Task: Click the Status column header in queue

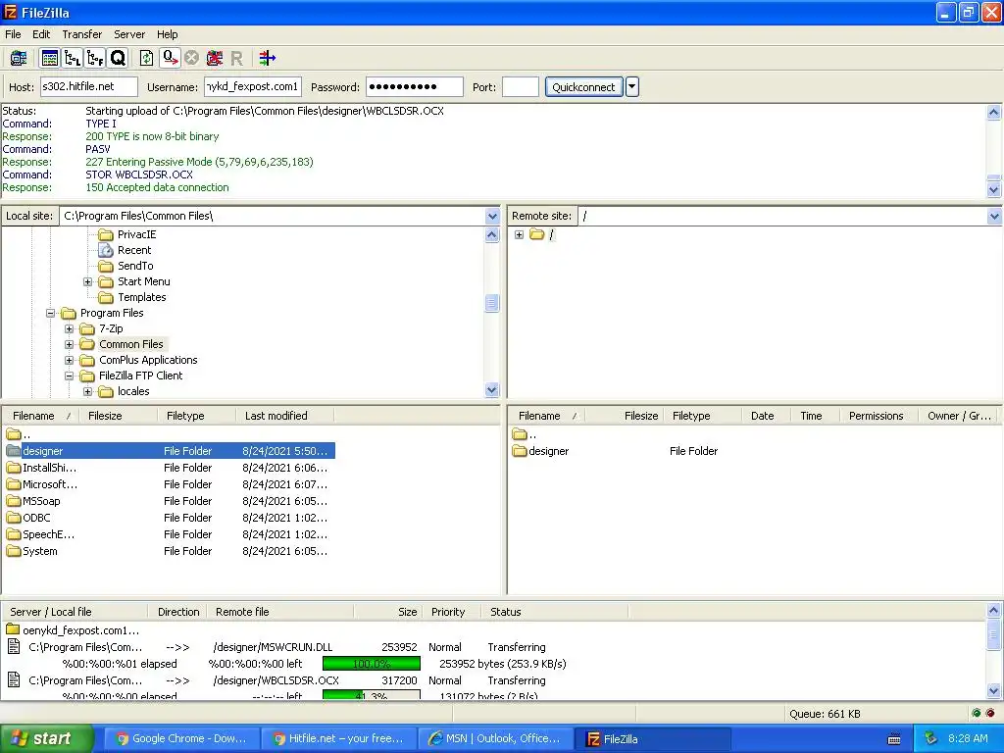Action: point(555,612)
